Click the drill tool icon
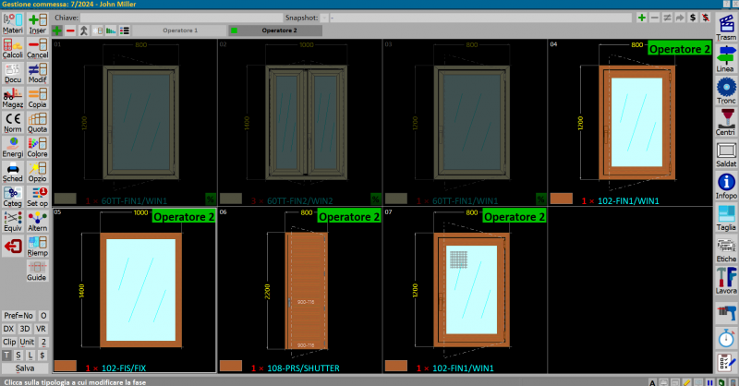The width and height of the screenshot is (739, 386). coord(726,312)
